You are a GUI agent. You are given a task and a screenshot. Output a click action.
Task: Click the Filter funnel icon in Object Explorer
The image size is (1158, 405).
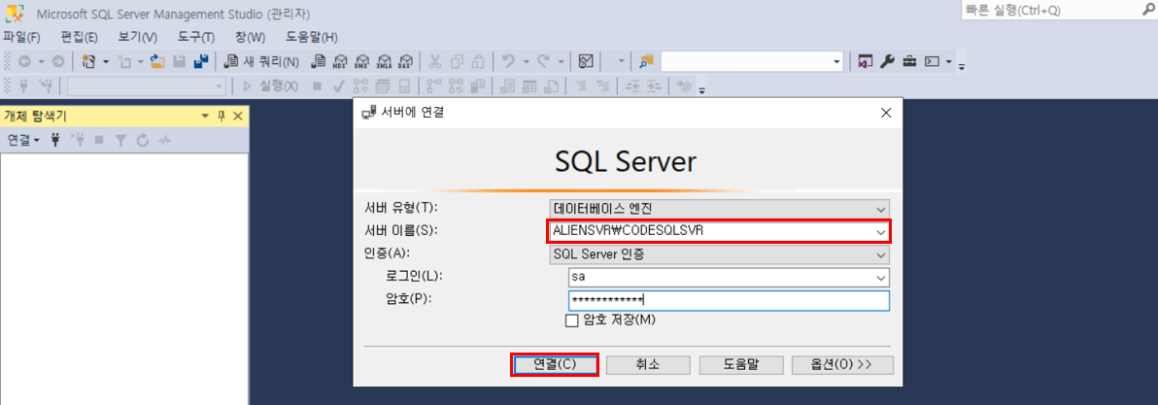[120, 140]
